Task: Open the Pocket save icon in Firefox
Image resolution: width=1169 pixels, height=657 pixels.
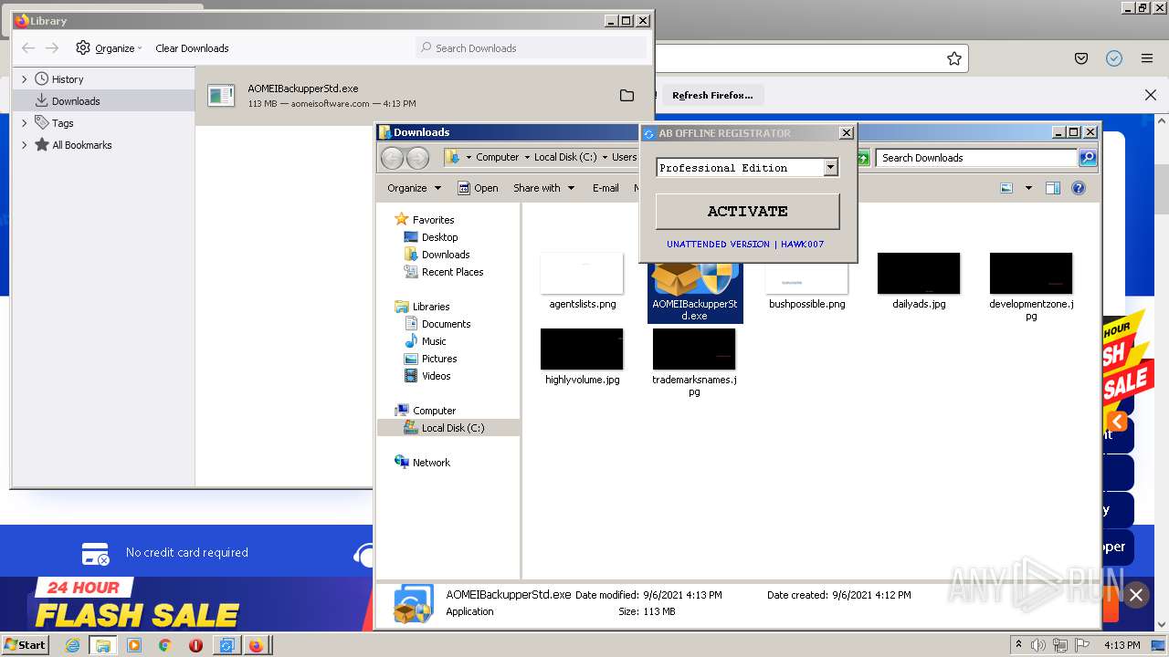Action: click(1081, 58)
